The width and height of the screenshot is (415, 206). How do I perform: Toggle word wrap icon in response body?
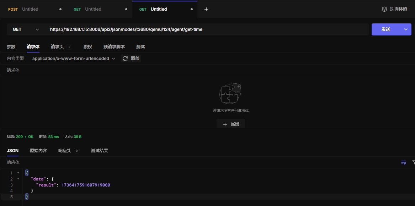coord(404,162)
